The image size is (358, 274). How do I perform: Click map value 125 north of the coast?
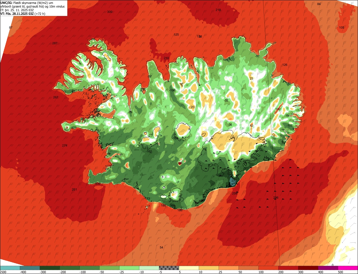[x=176, y=34]
